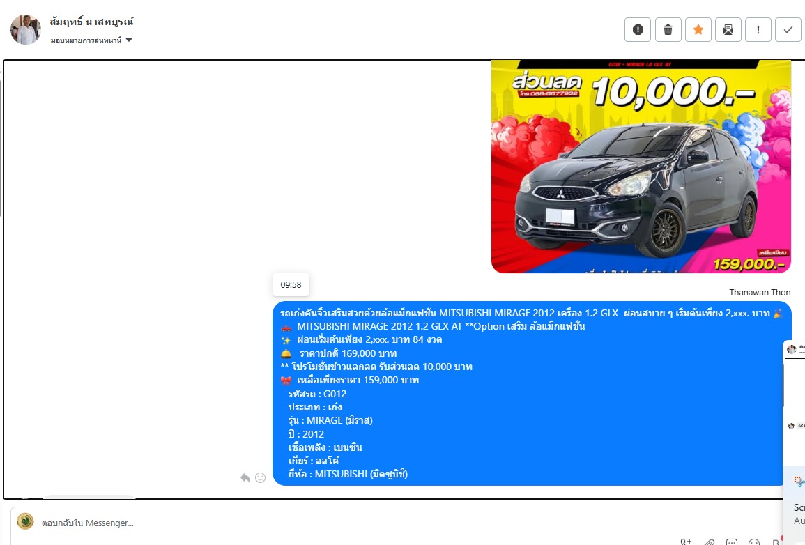
Task: Mark conversation as spam icon
Action: point(638,29)
